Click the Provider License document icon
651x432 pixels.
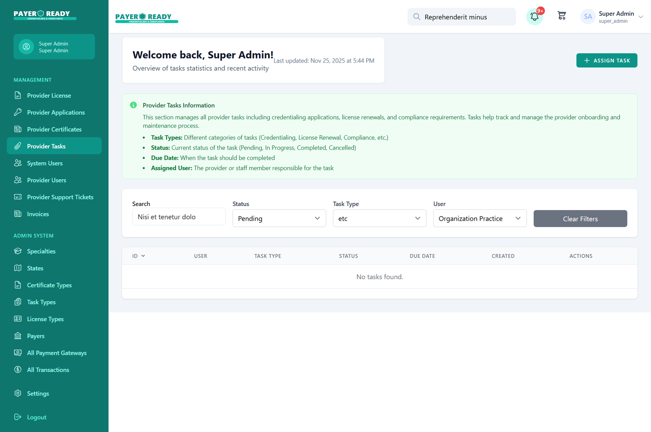click(x=18, y=96)
